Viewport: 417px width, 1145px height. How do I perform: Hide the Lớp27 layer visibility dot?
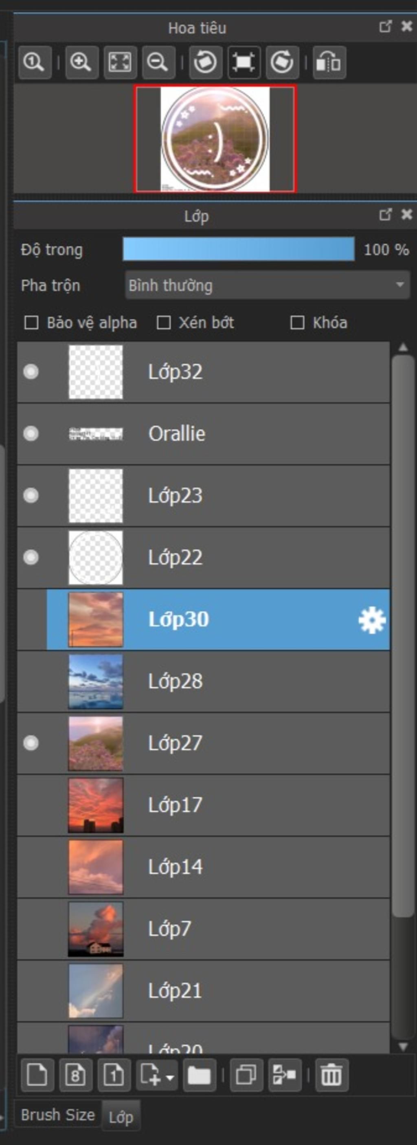[31, 743]
